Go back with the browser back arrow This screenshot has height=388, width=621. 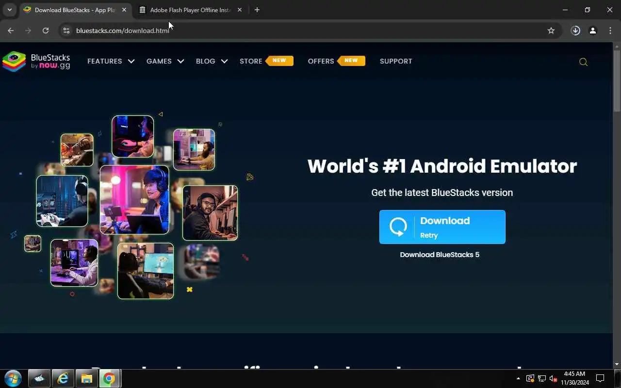pyautogui.click(x=11, y=31)
